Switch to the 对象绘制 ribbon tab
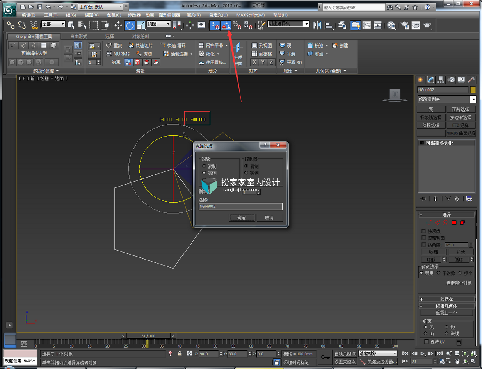The width and height of the screenshot is (482, 369). pos(140,36)
